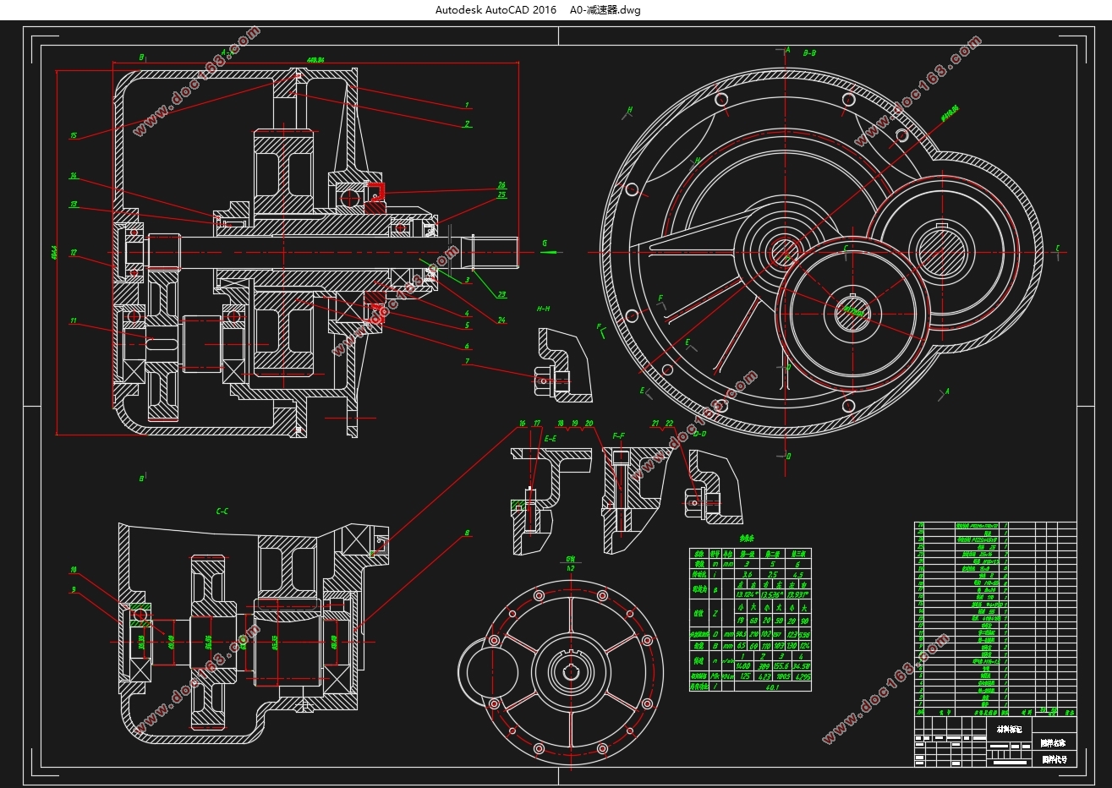Screen dimensions: 1112x788
Task: Select the 'F-F' section label
Action: point(618,437)
